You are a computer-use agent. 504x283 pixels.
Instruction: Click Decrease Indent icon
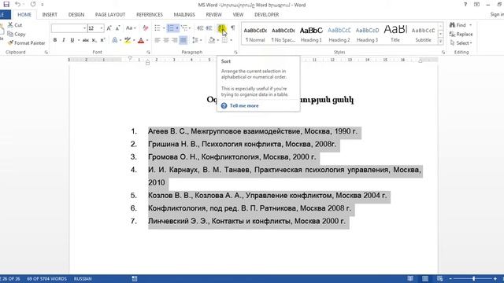click(x=200, y=28)
